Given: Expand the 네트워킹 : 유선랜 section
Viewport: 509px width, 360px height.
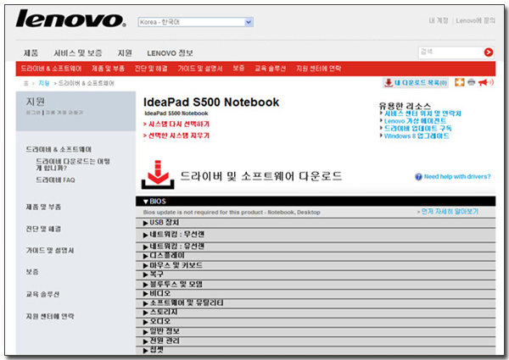Looking at the screenshot, I should (x=316, y=246).
